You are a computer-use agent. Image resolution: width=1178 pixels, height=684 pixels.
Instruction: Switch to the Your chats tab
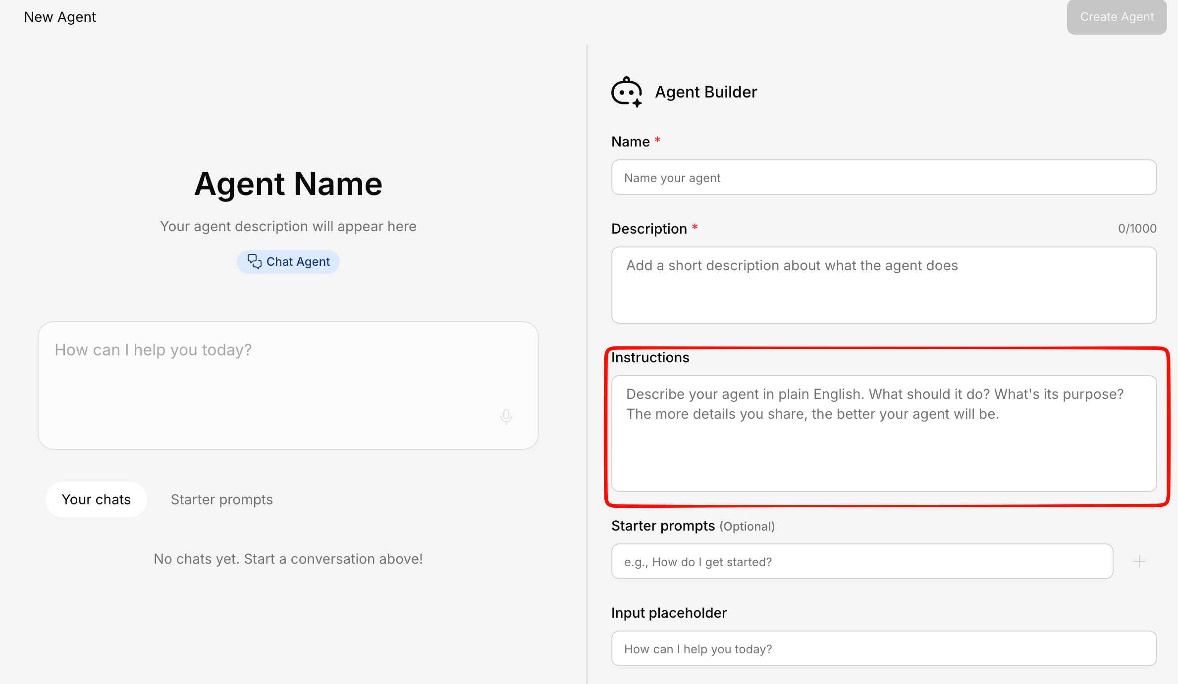96,499
